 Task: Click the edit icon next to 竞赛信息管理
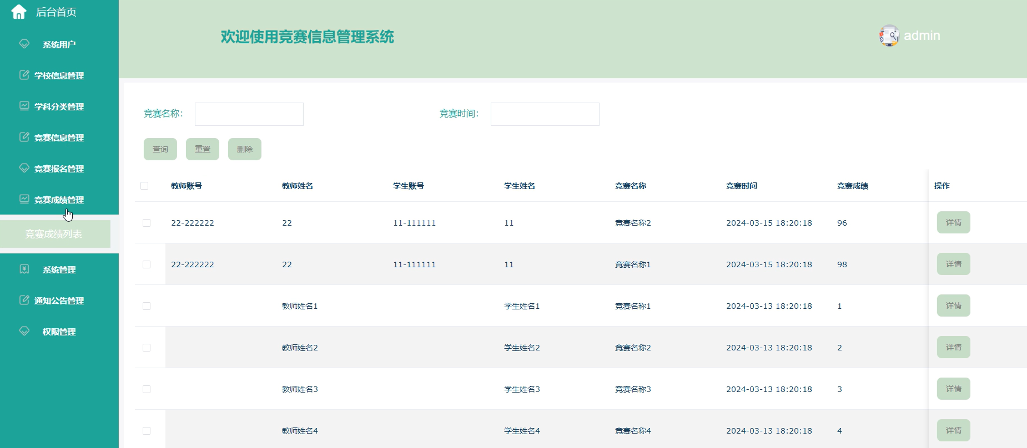24,137
